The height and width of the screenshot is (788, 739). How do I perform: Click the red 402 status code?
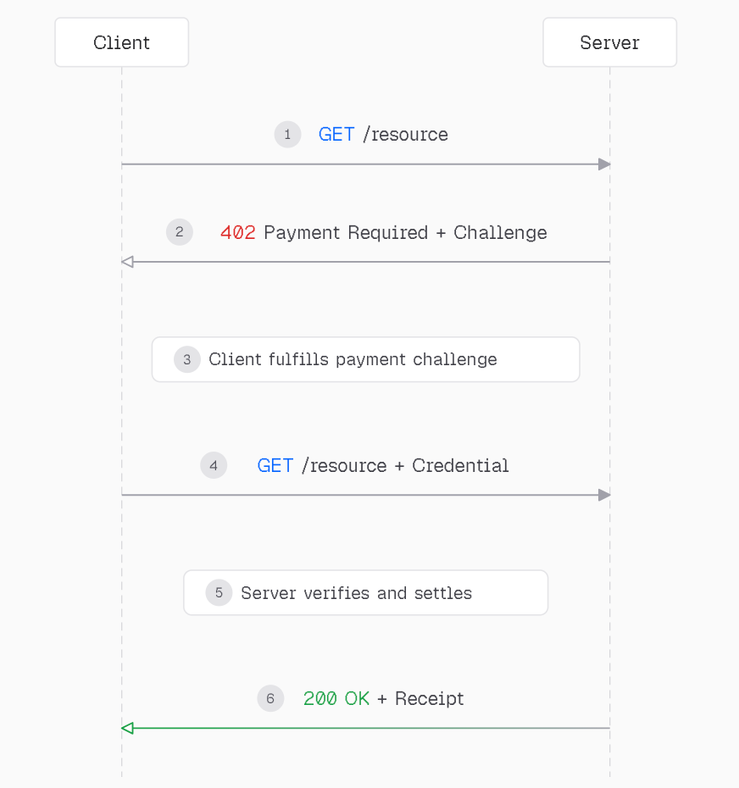click(238, 233)
